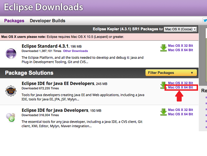Click the '196 MB' size text
Screen dimensions: 207x156
point(76,47)
